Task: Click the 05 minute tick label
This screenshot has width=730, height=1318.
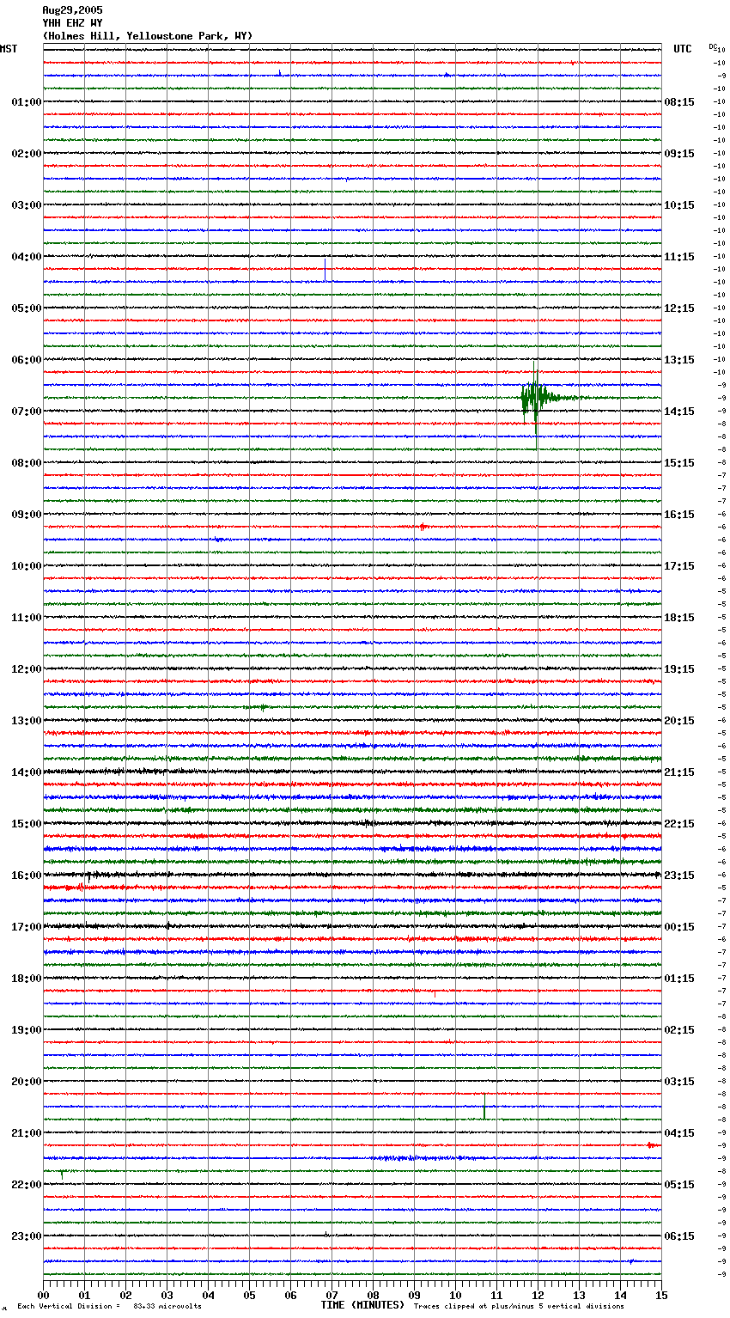Action: coord(250,1295)
